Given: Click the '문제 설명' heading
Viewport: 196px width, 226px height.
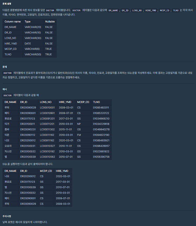Looking at the screenshot, I should coord(7,4).
